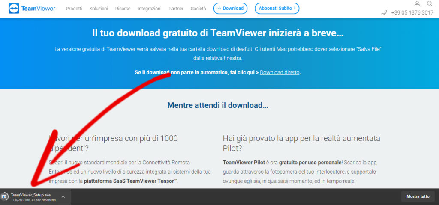The image size is (439, 205).
Task: Click the search magnifier icon
Action: click(430, 4)
